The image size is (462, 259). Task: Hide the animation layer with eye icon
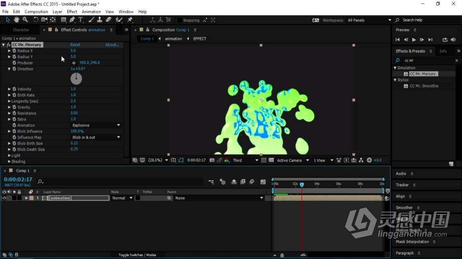(4, 198)
